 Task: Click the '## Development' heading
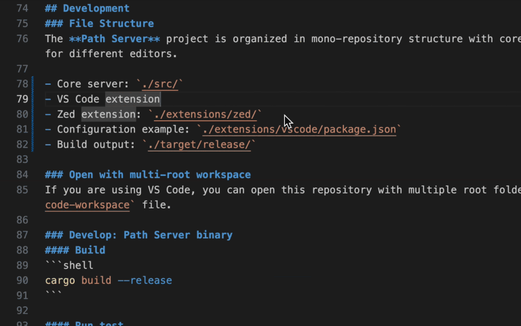point(87,8)
